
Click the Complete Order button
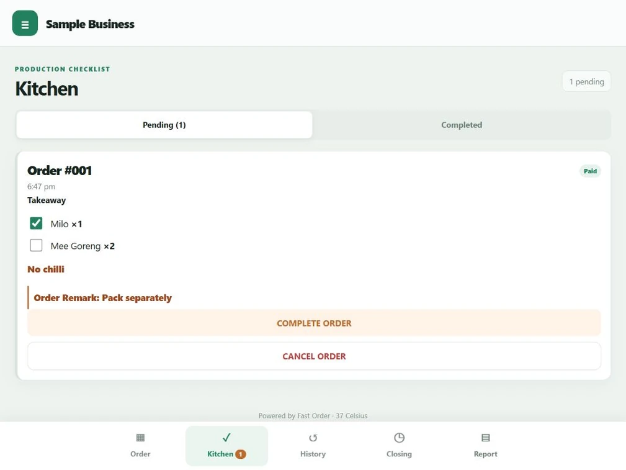(314, 323)
